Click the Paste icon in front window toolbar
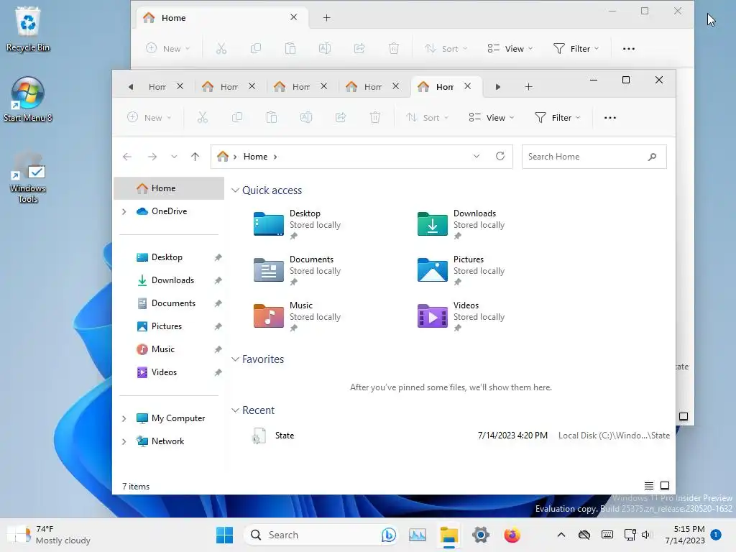This screenshot has width=736, height=552. 271,117
